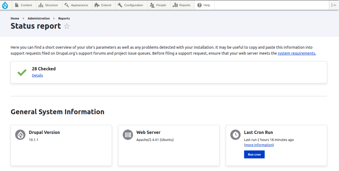The image size is (339, 171).
Task: Click the Web Server icon
Action: point(128,135)
